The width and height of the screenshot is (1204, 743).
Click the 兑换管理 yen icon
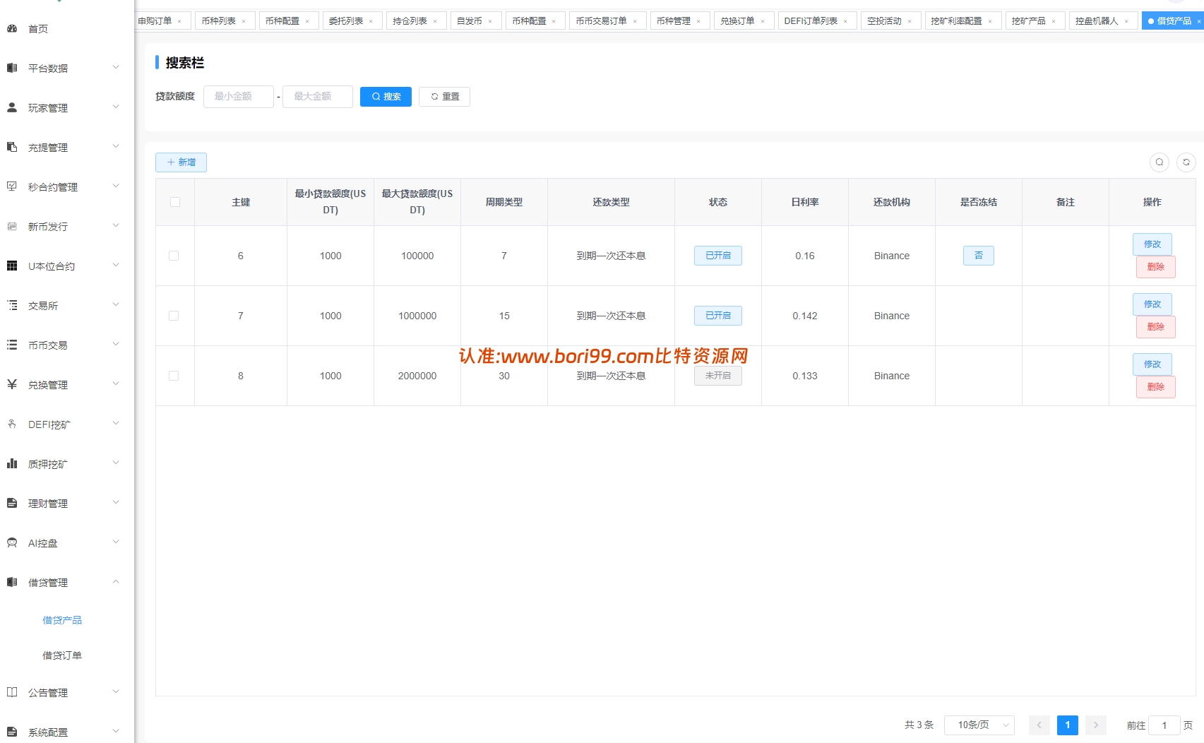click(x=12, y=385)
